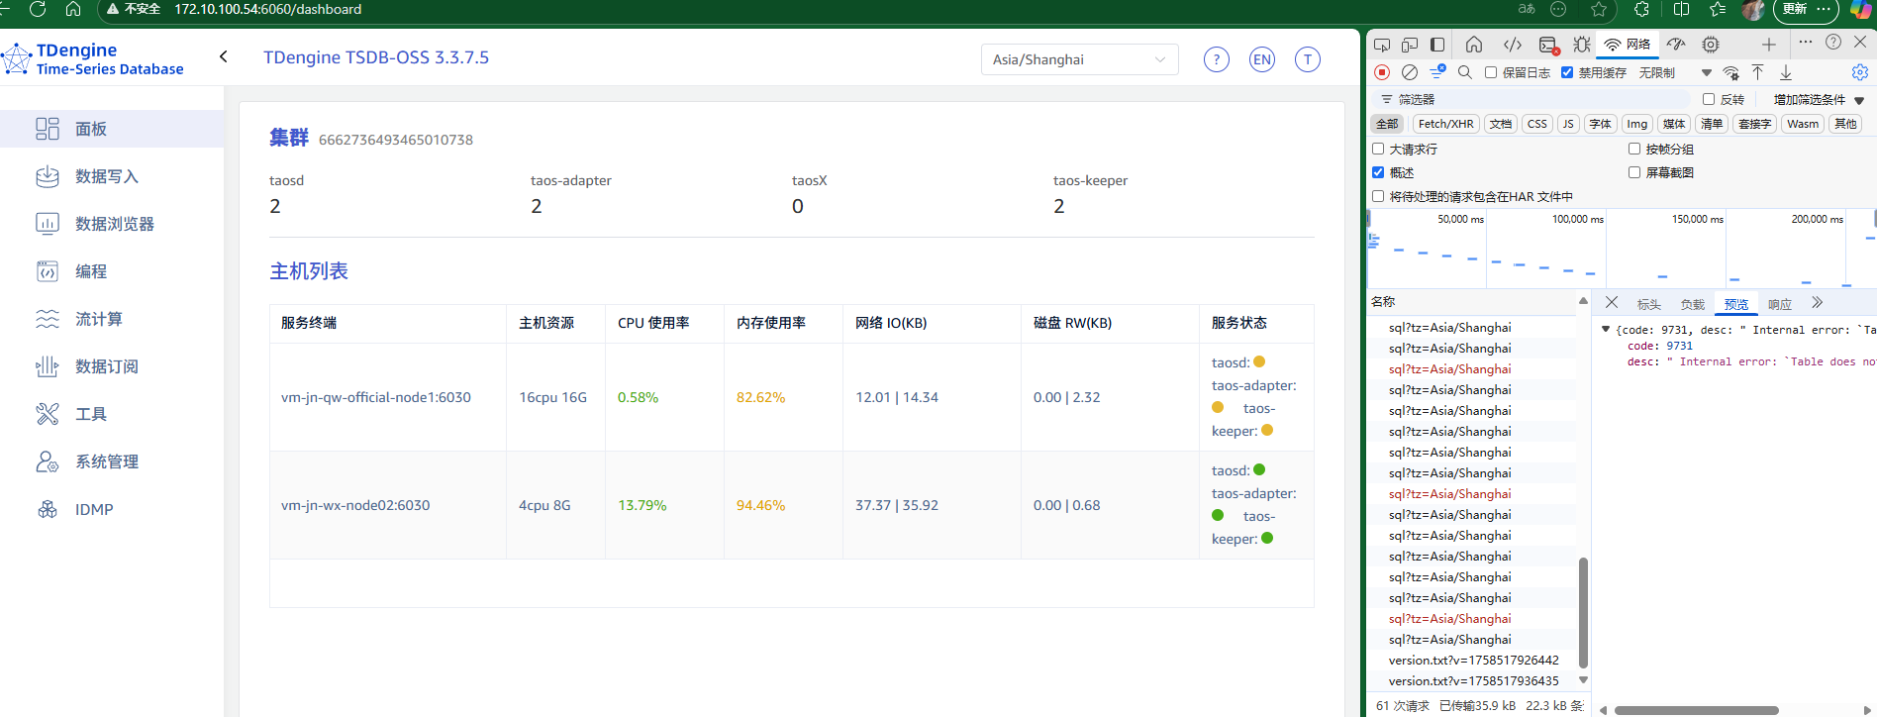Filter requests by Fetch/XHR
Screen dimensions: 1877x717
(x=1445, y=124)
